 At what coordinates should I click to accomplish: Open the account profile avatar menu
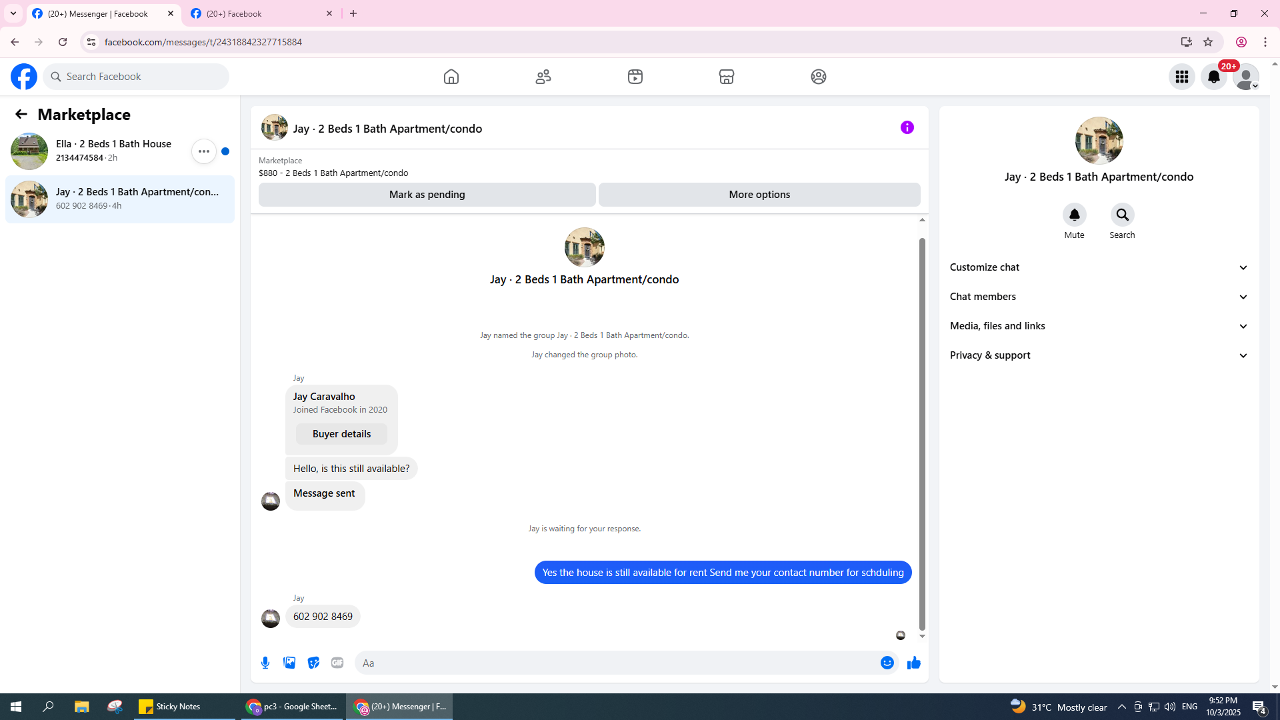point(1246,77)
